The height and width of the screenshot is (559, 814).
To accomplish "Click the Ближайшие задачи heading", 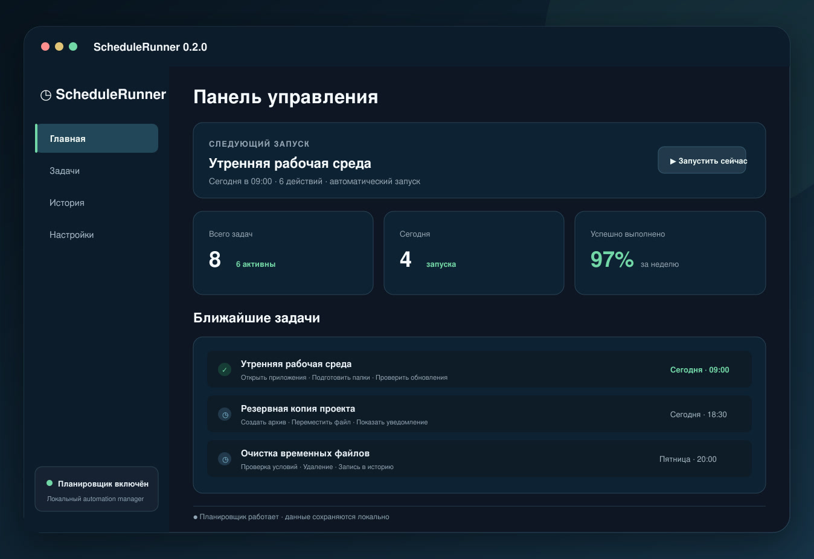I will point(257,318).
